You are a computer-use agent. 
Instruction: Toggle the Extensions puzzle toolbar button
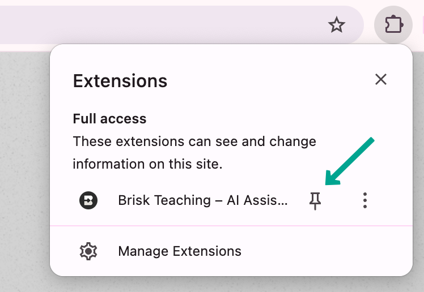coord(393,25)
